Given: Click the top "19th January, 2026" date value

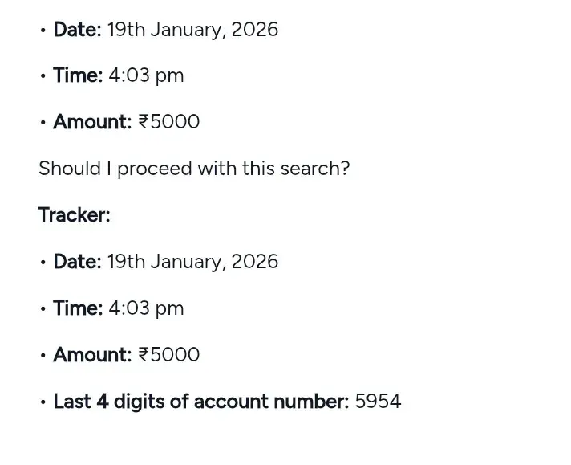Looking at the screenshot, I should (x=192, y=30).
